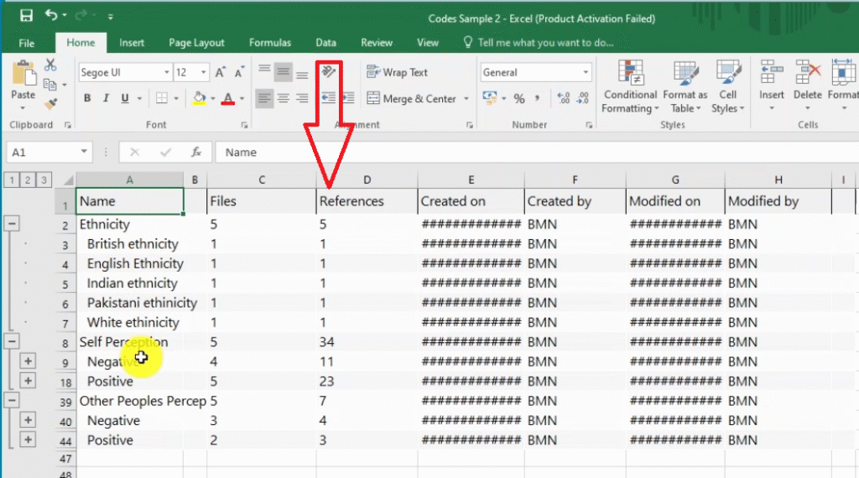This screenshot has width=859, height=478.
Task: Click the Insert Function fx icon
Action: coord(196,153)
